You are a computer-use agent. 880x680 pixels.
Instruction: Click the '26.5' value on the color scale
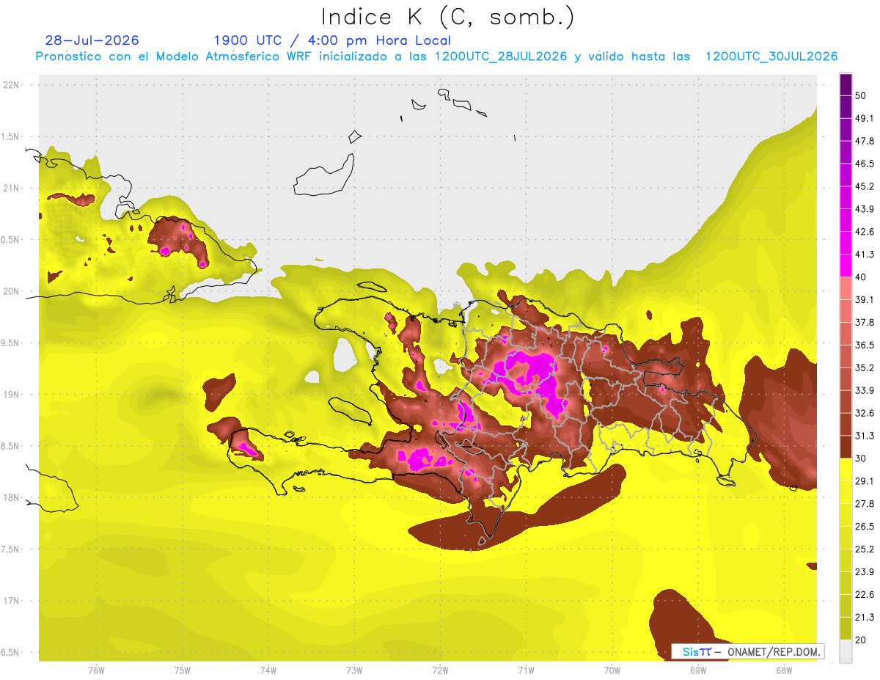[x=865, y=527]
